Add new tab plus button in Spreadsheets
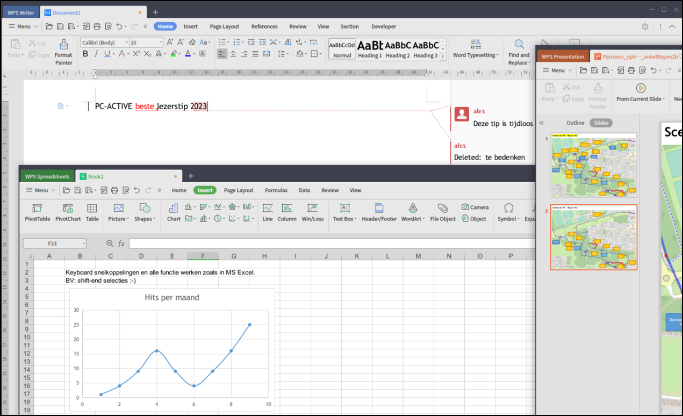Image resolution: width=683 pixels, height=416 pixels. (190, 176)
